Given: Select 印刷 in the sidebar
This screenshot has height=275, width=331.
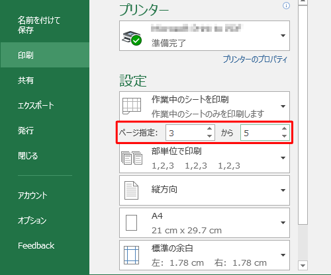Looking at the screenshot, I should tap(44, 55).
